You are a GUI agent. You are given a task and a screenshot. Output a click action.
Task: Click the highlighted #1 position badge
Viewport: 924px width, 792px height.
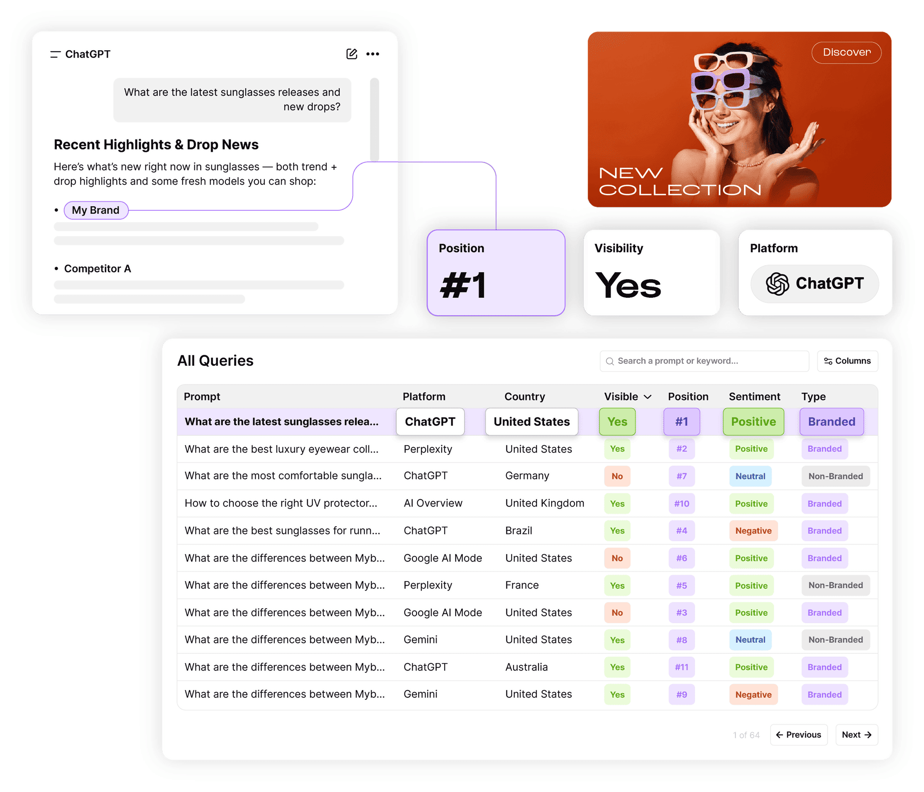click(x=682, y=422)
